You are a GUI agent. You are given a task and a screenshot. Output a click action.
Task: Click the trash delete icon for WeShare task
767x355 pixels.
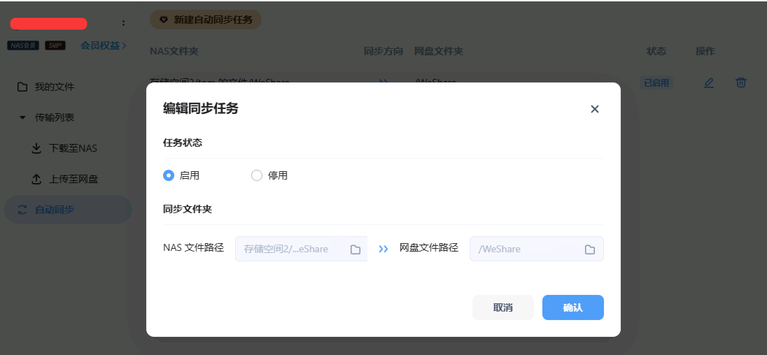click(741, 83)
